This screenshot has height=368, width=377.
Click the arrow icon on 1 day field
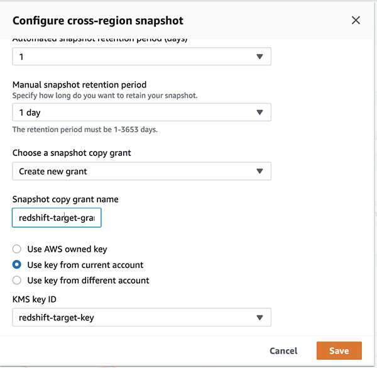(260, 113)
